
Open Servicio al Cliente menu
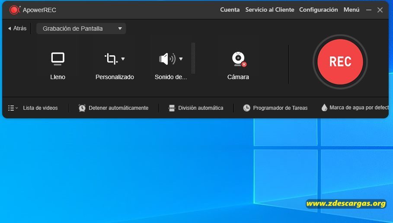[x=270, y=10]
